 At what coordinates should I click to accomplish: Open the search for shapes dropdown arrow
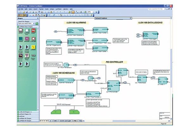tap(34, 23)
